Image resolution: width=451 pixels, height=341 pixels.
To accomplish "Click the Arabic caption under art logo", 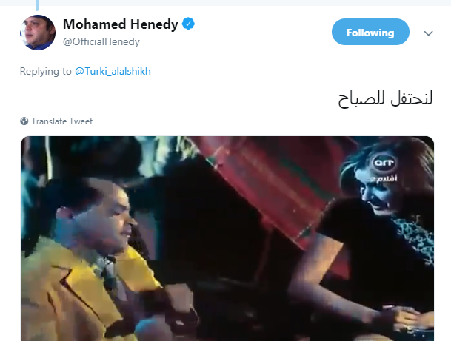I will (384, 178).
